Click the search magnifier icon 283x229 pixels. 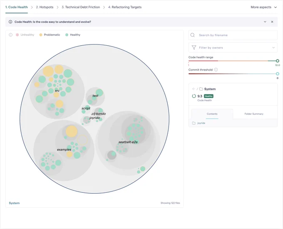point(193,35)
